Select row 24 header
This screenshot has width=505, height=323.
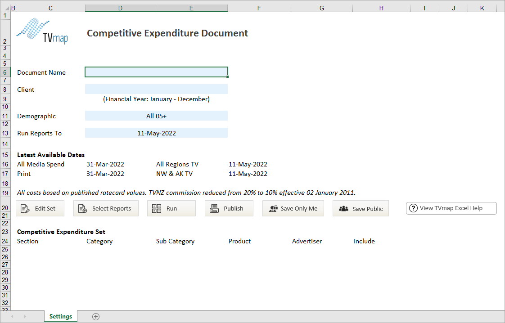pos(5,241)
